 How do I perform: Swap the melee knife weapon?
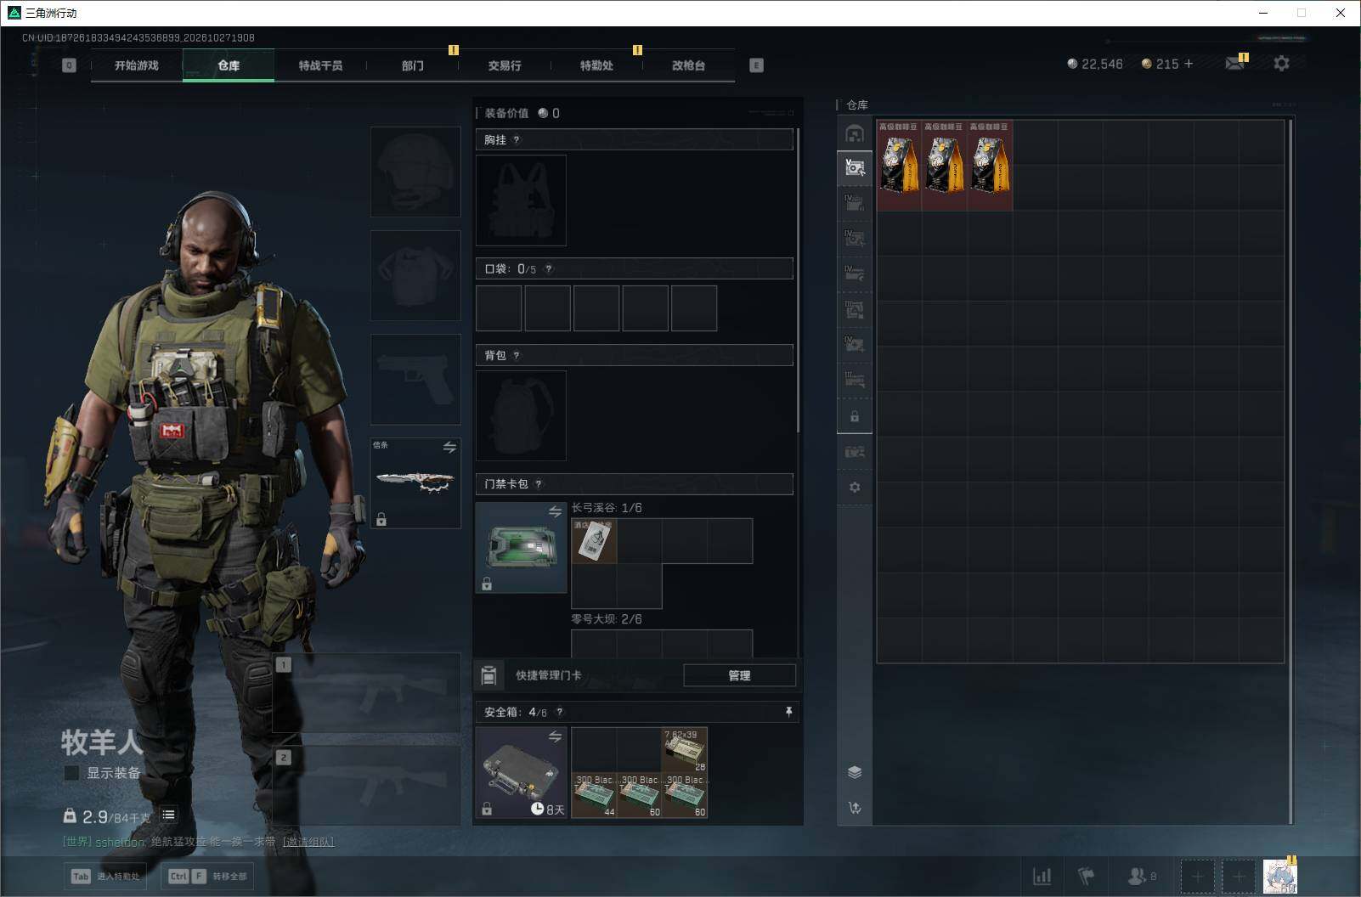tap(449, 447)
